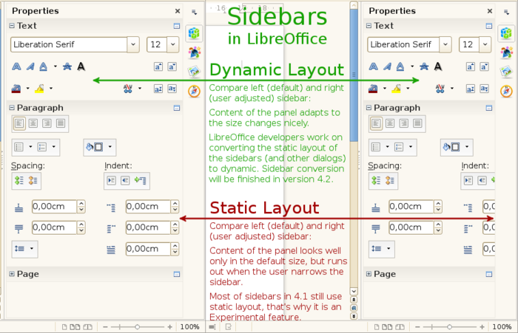
Task: Open Gallery tab in right sidebar strip
Action: 505,72
